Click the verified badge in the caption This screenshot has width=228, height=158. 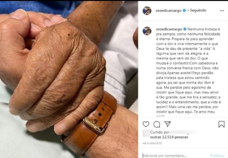pyautogui.click(x=185, y=29)
